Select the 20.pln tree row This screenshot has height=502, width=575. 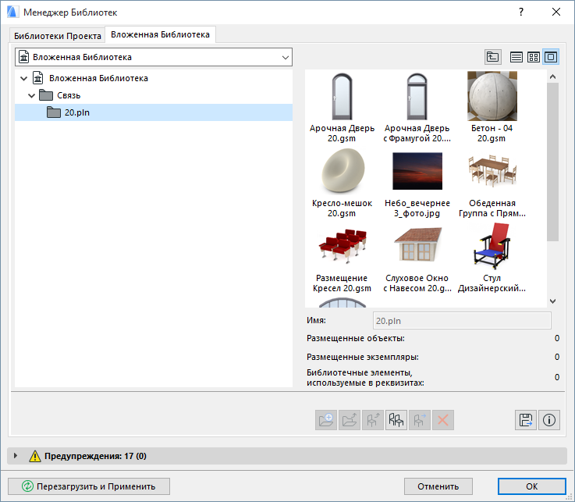pos(154,112)
